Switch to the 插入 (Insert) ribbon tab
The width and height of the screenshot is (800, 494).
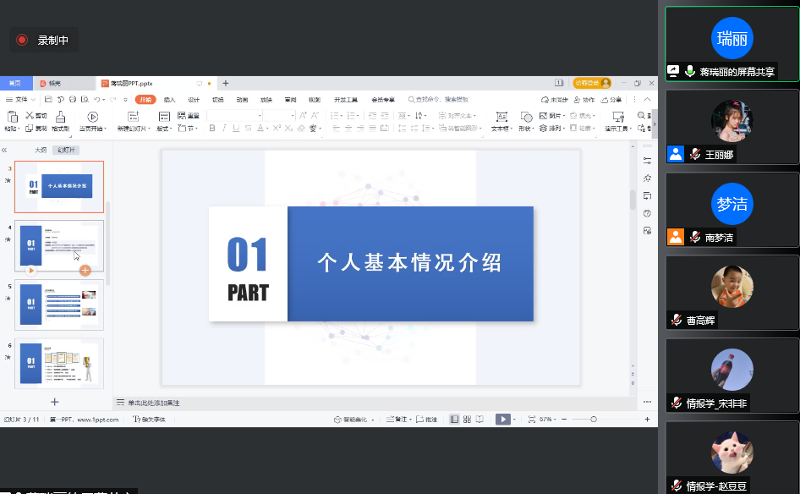click(169, 100)
